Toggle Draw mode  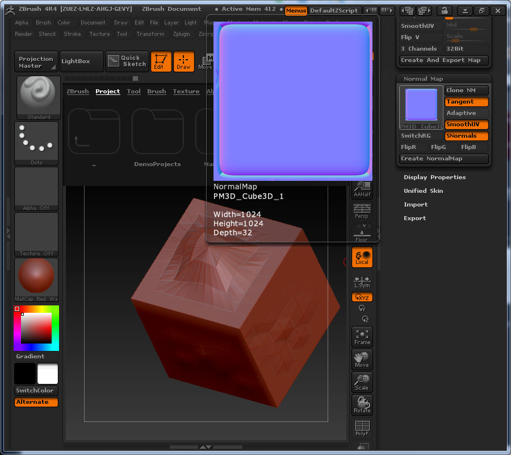183,61
